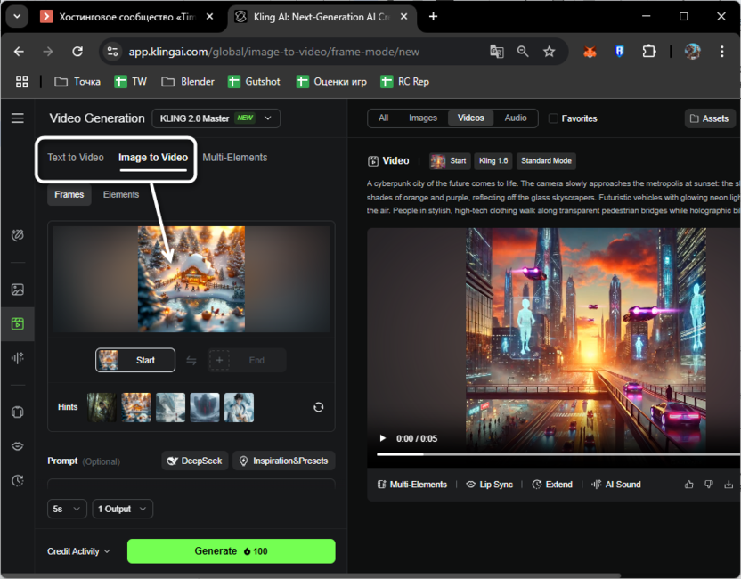Seek on the video progress bar
This screenshot has width=741, height=579.
[x=558, y=454]
